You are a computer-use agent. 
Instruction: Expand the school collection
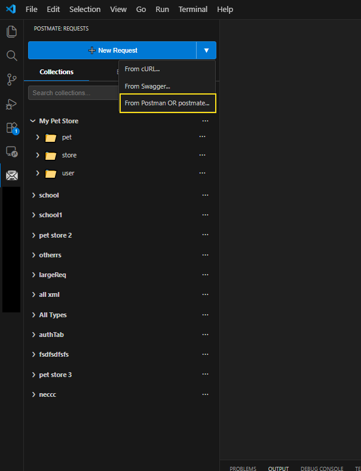tap(33, 195)
